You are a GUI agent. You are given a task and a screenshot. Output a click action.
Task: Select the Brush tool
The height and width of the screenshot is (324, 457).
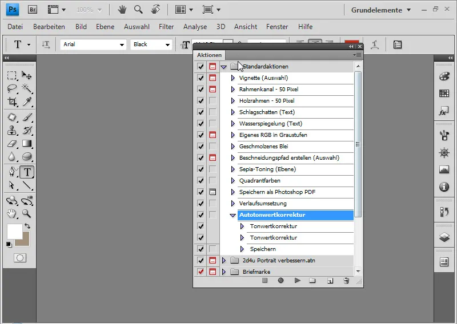27,117
